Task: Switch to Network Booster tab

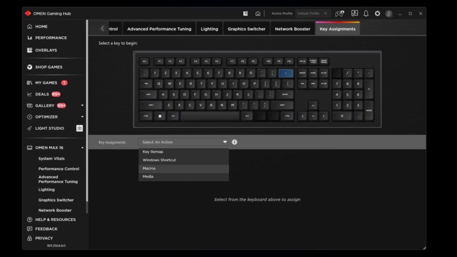Action: click(x=292, y=29)
